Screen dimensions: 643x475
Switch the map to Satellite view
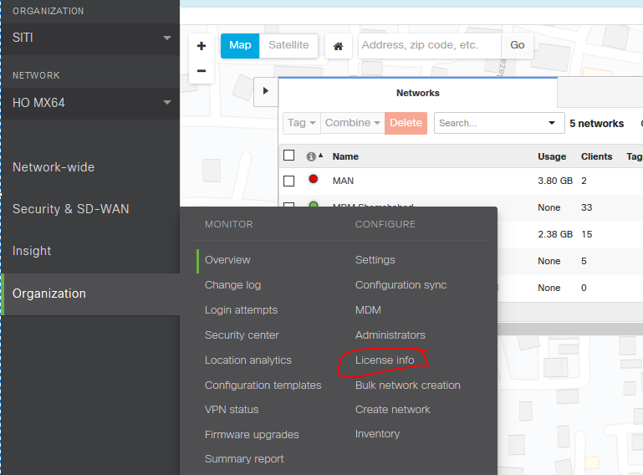click(288, 45)
